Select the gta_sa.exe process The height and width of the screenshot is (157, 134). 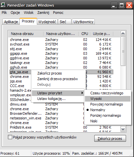coord(19,72)
